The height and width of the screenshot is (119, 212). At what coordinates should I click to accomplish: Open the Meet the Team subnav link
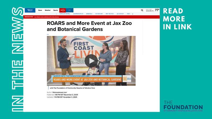coord(110,14)
